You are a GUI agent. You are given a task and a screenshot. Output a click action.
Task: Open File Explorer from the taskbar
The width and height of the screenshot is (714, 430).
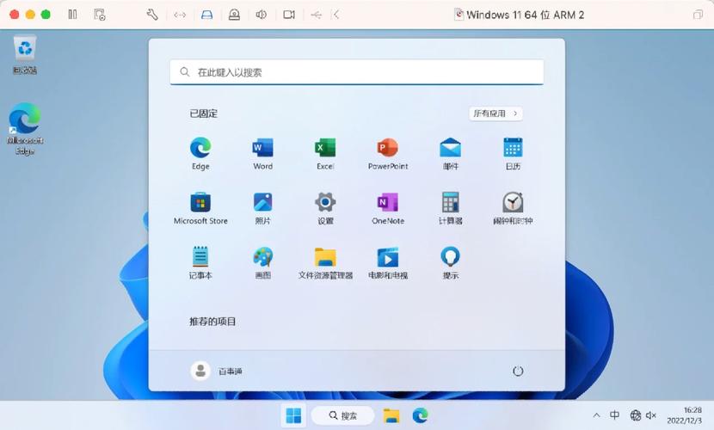391,415
